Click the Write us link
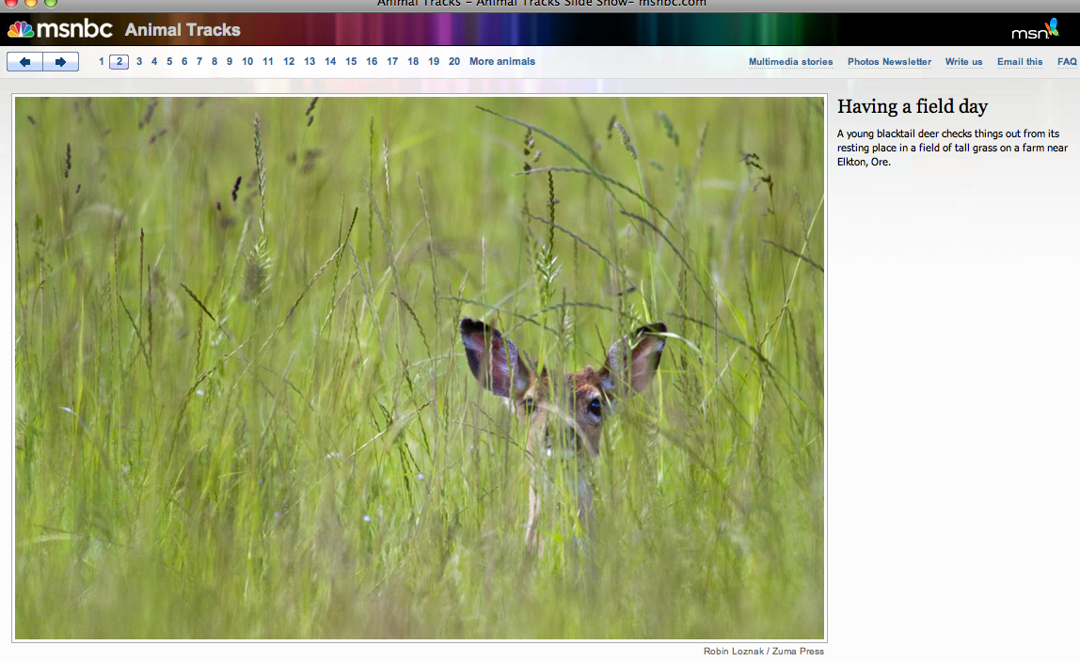The width and height of the screenshot is (1080, 661). pos(963,62)
